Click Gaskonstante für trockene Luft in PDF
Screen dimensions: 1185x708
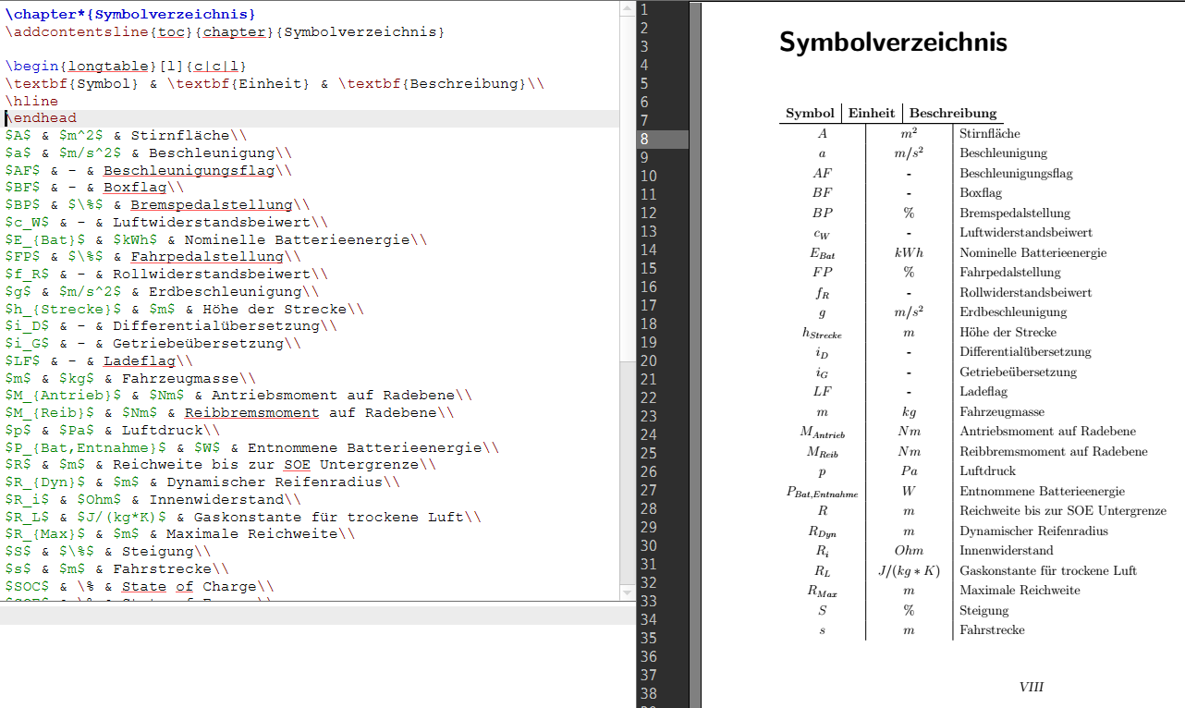click(1047, 570)
